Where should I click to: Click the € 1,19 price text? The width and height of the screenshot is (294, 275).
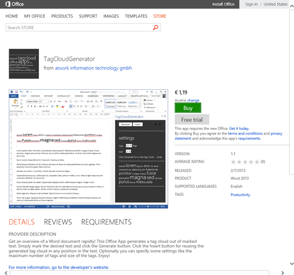point(181,92)
